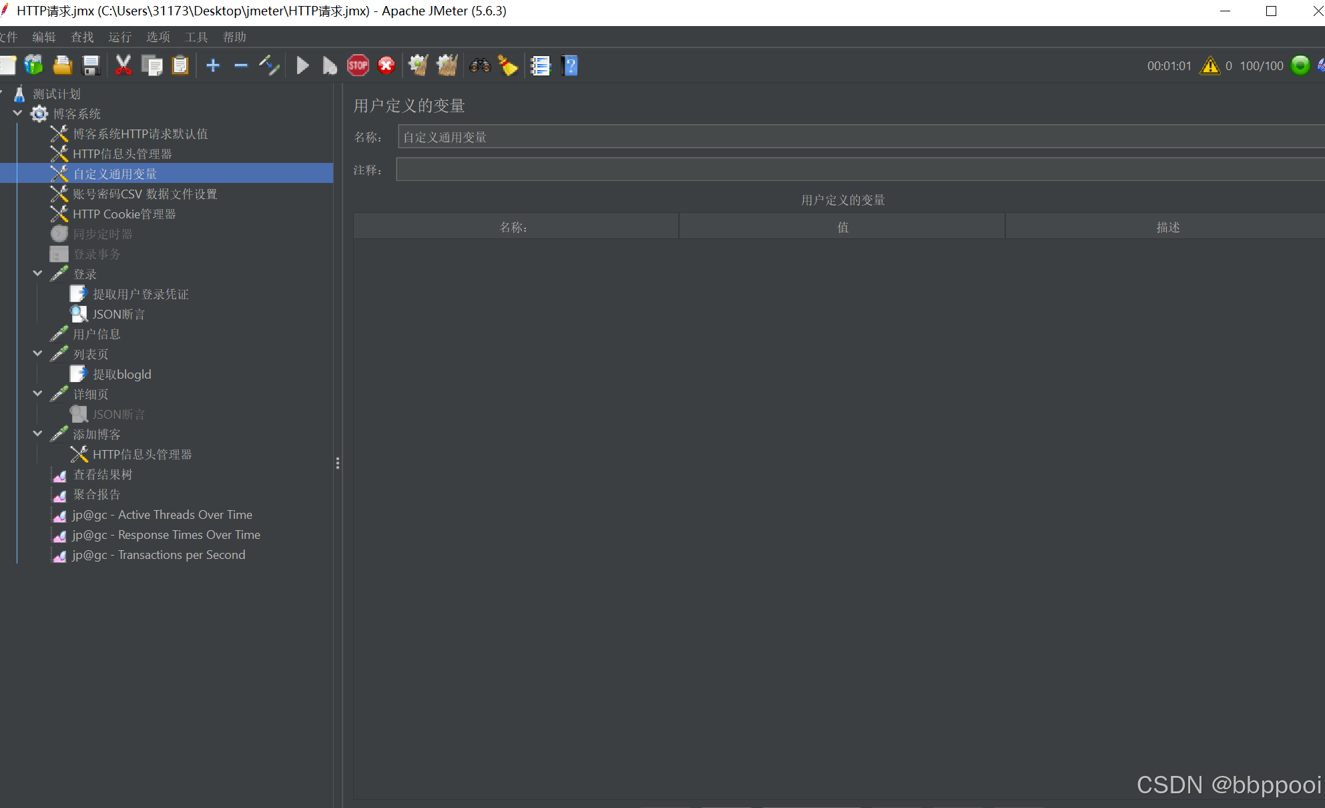Collapse the 博客系统 thread group node

point(18,114)
